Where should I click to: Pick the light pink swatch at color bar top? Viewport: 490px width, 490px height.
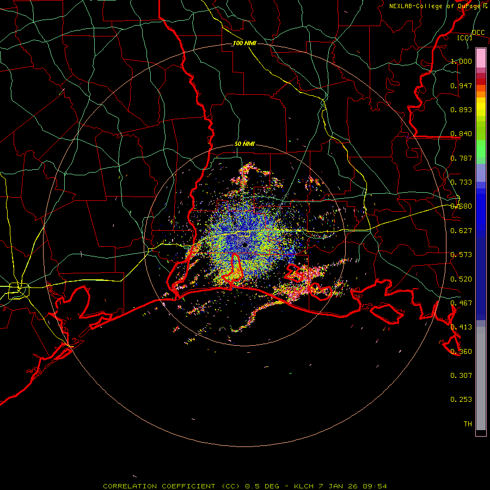coord(481,58)
